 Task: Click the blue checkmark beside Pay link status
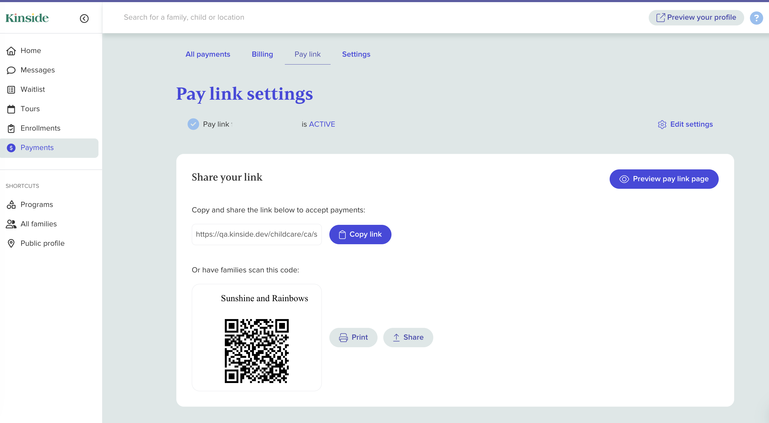point(193,124)
